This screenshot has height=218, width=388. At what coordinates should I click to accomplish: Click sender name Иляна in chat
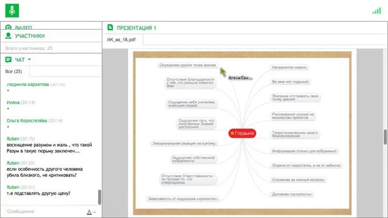(13, 102)
